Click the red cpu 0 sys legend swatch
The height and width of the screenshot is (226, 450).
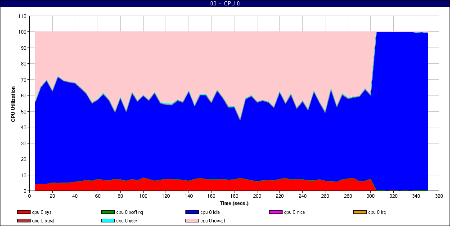(x=23, y=212)
